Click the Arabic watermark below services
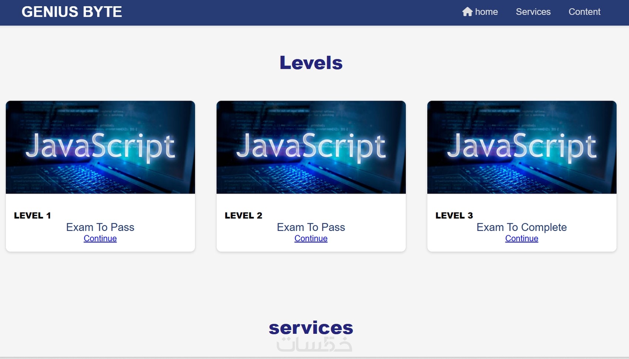 tap(314, 345)
